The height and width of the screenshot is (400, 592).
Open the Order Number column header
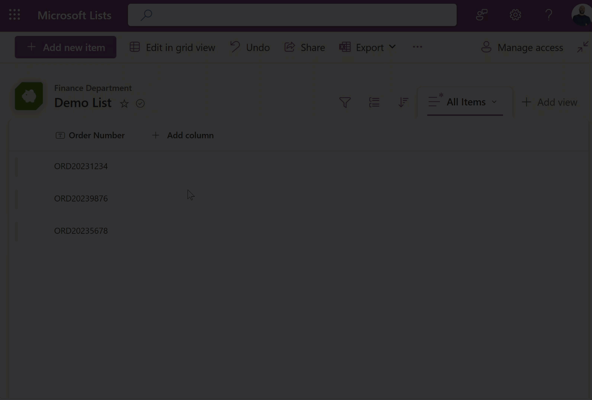click(90, 135)
